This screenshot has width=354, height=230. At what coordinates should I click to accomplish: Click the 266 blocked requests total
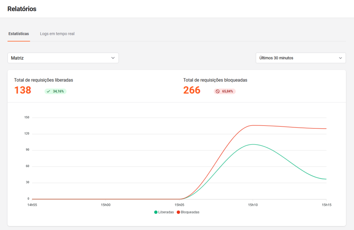pos(192,90)
